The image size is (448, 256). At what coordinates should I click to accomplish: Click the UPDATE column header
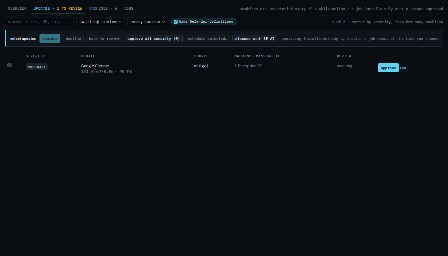[88, 56]
